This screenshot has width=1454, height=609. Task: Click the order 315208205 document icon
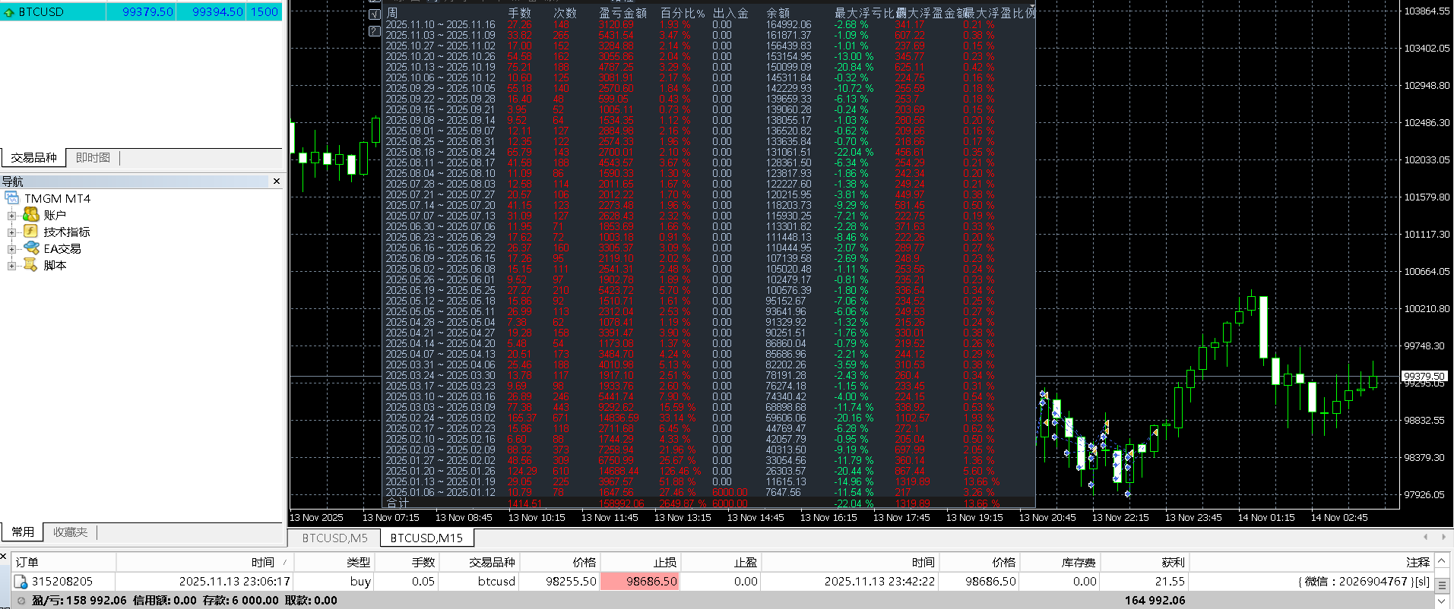click(21, 582)
